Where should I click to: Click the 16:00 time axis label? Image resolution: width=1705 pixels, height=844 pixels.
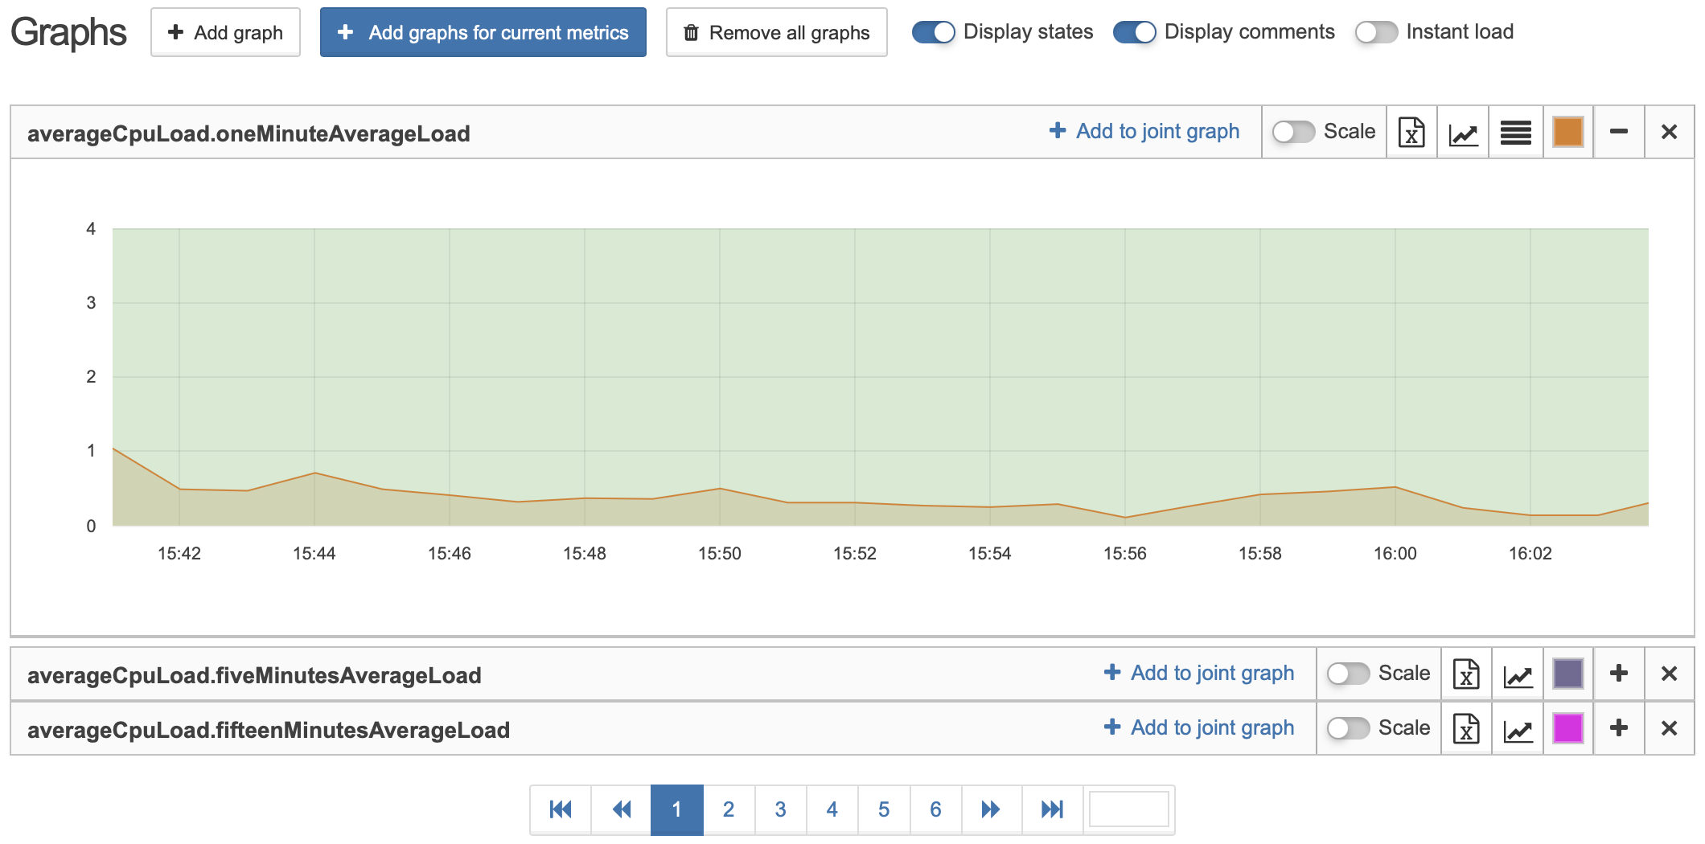pyautogui.click(x=1395, y=553)
